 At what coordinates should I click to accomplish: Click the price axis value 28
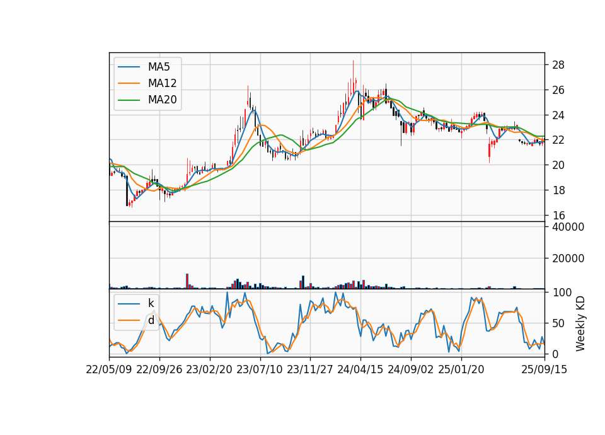click(x=558, y=65)
